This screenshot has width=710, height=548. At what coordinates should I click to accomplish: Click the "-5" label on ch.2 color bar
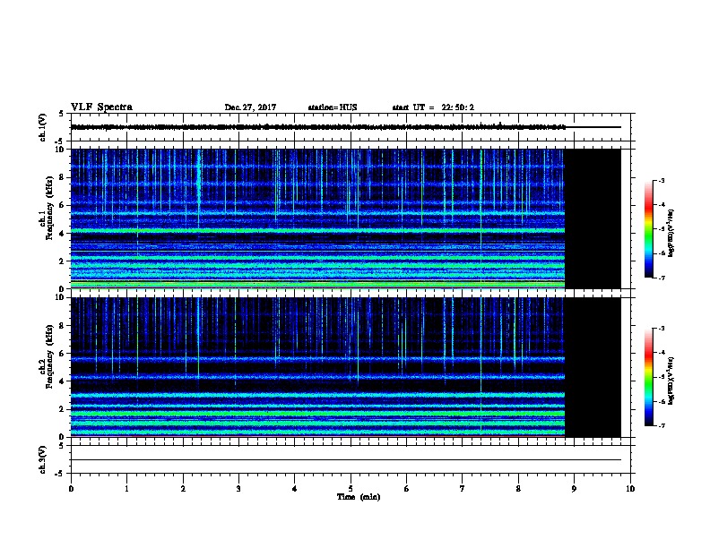pyautogui.click(x=661, y=377)
